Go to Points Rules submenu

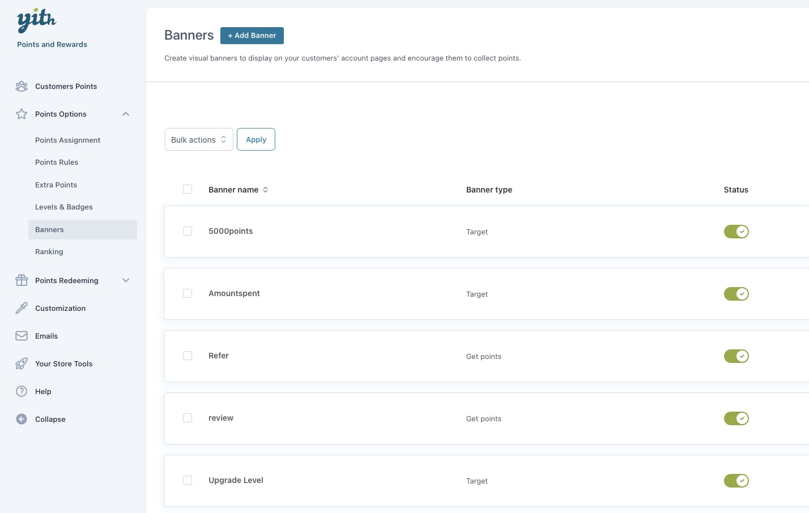57,162
